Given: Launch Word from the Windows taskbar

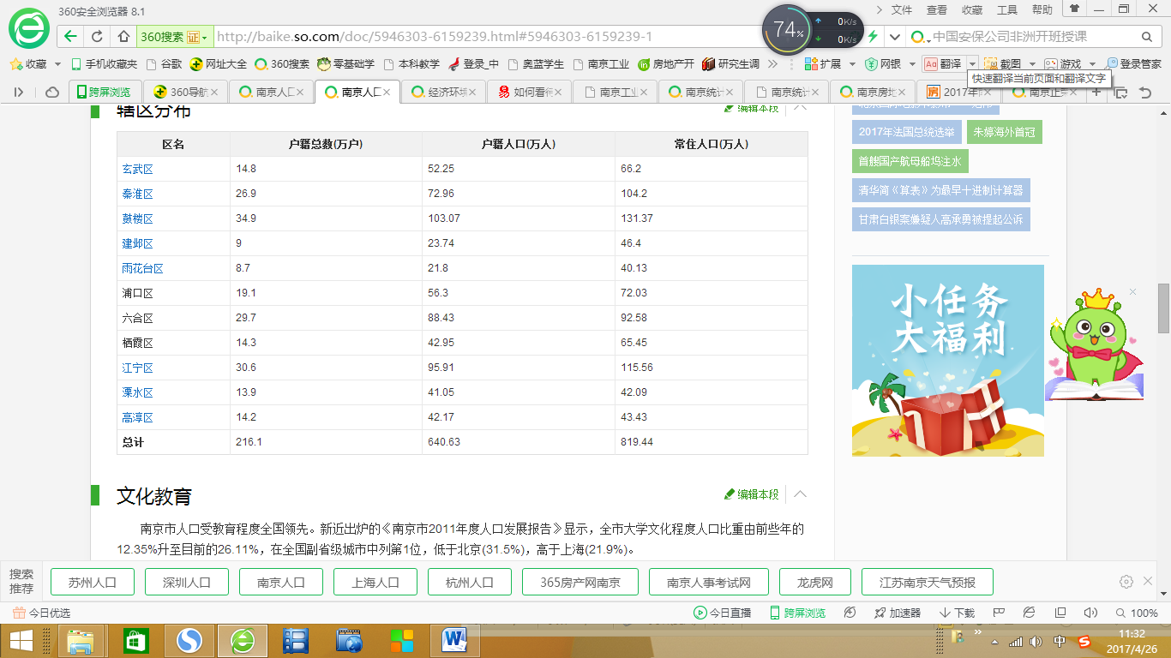Looking at the screenshot, I should pos(453,640).
